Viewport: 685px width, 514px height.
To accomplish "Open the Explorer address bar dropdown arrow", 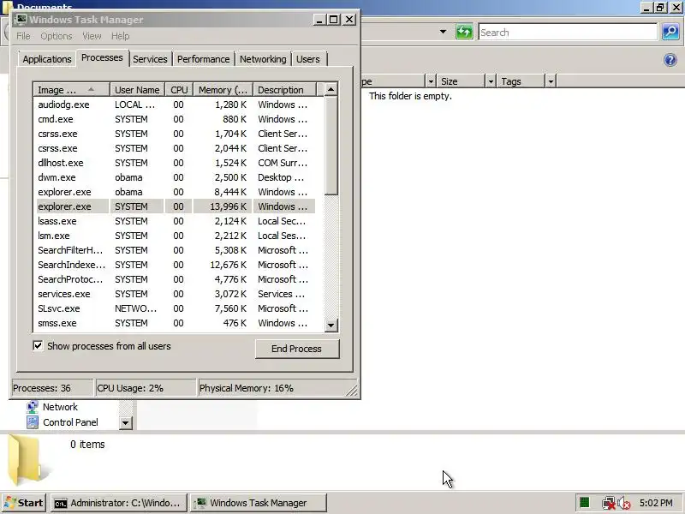I will point(443,32).
